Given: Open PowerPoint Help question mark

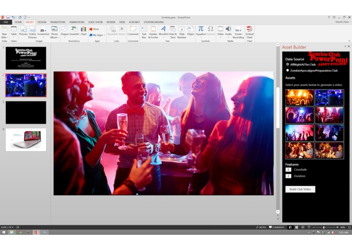Looking at the screenshot, I should (x=329, y=17).
